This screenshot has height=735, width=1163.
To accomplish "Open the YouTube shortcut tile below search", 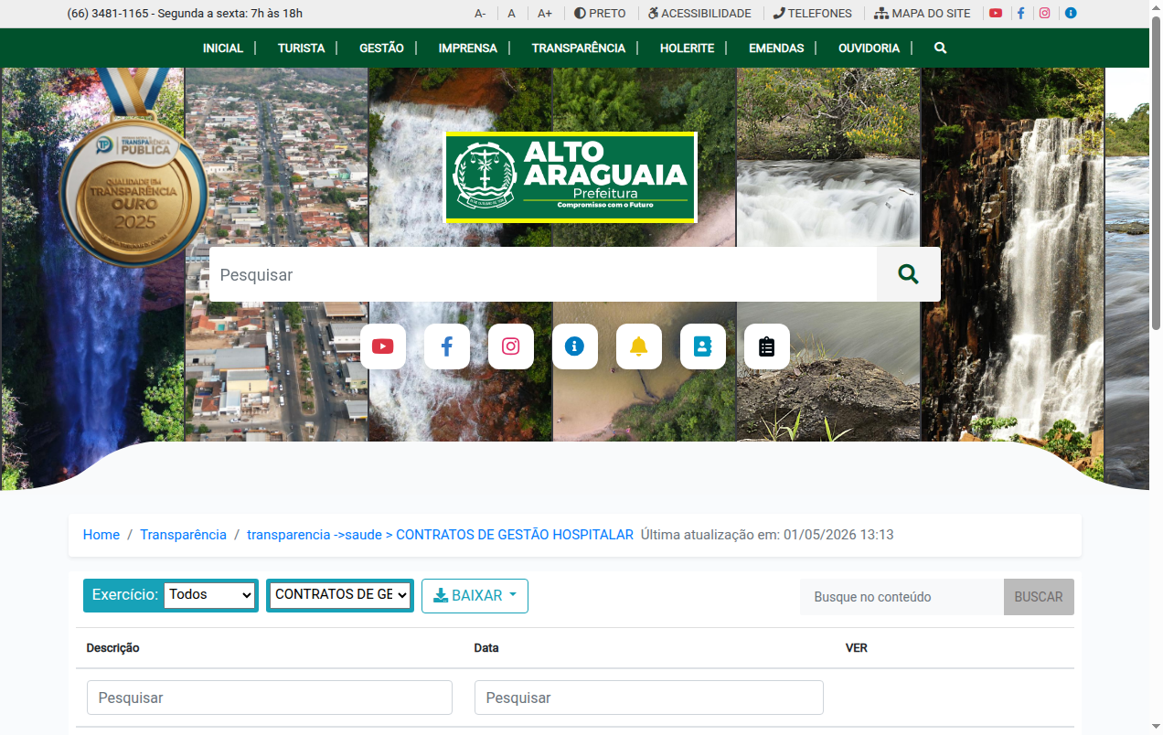I will [383, 346].
